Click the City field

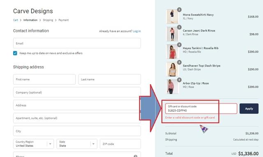pyautogui.click(x=77, y=131)
